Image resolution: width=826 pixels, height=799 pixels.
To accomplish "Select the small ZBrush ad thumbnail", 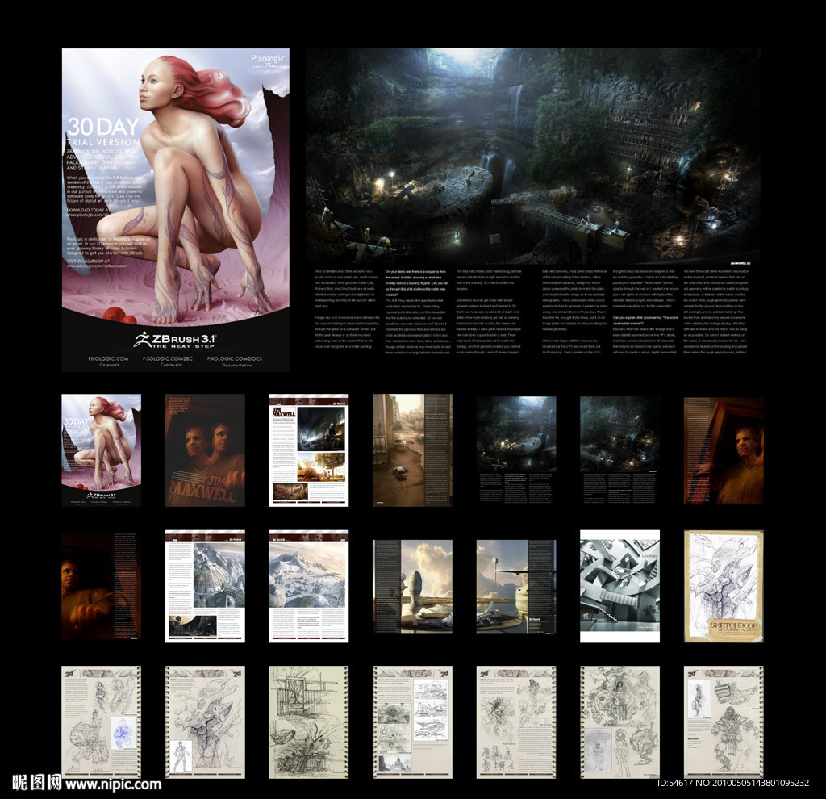I will click(101, 450).
